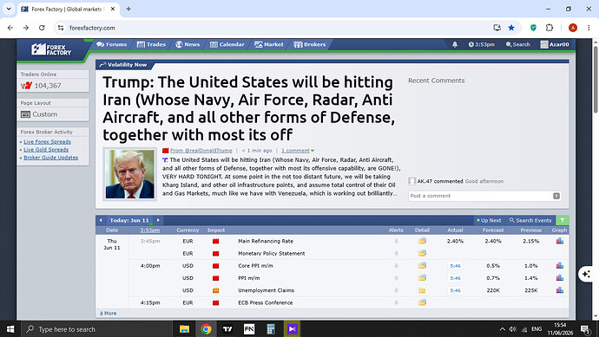Open detail folder for Main Refinancing Rate

coord(422,241)
